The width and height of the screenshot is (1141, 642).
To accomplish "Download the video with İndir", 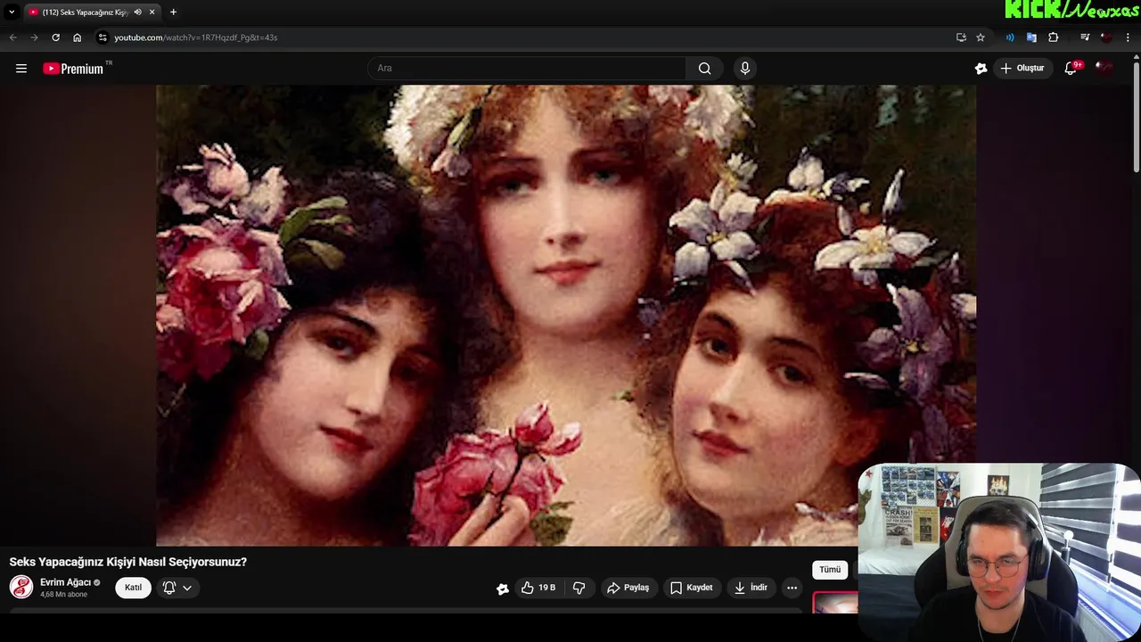I will pyautogui.click(x=751, y=588).
